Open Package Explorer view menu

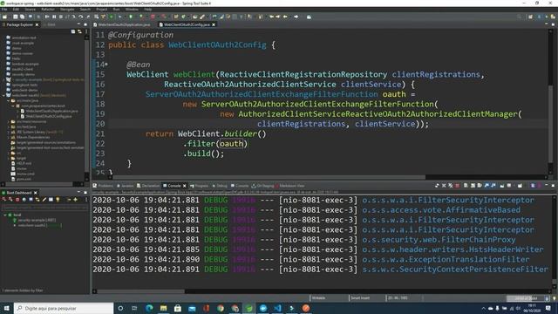tap(86, 31)
